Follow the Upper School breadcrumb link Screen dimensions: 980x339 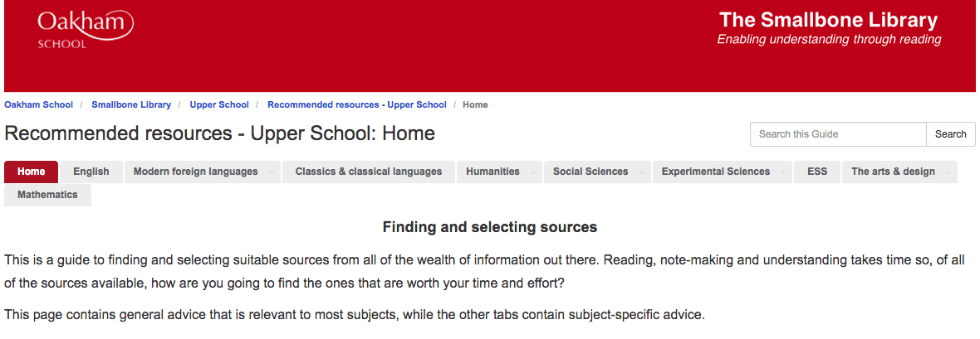tap(219, 105)
